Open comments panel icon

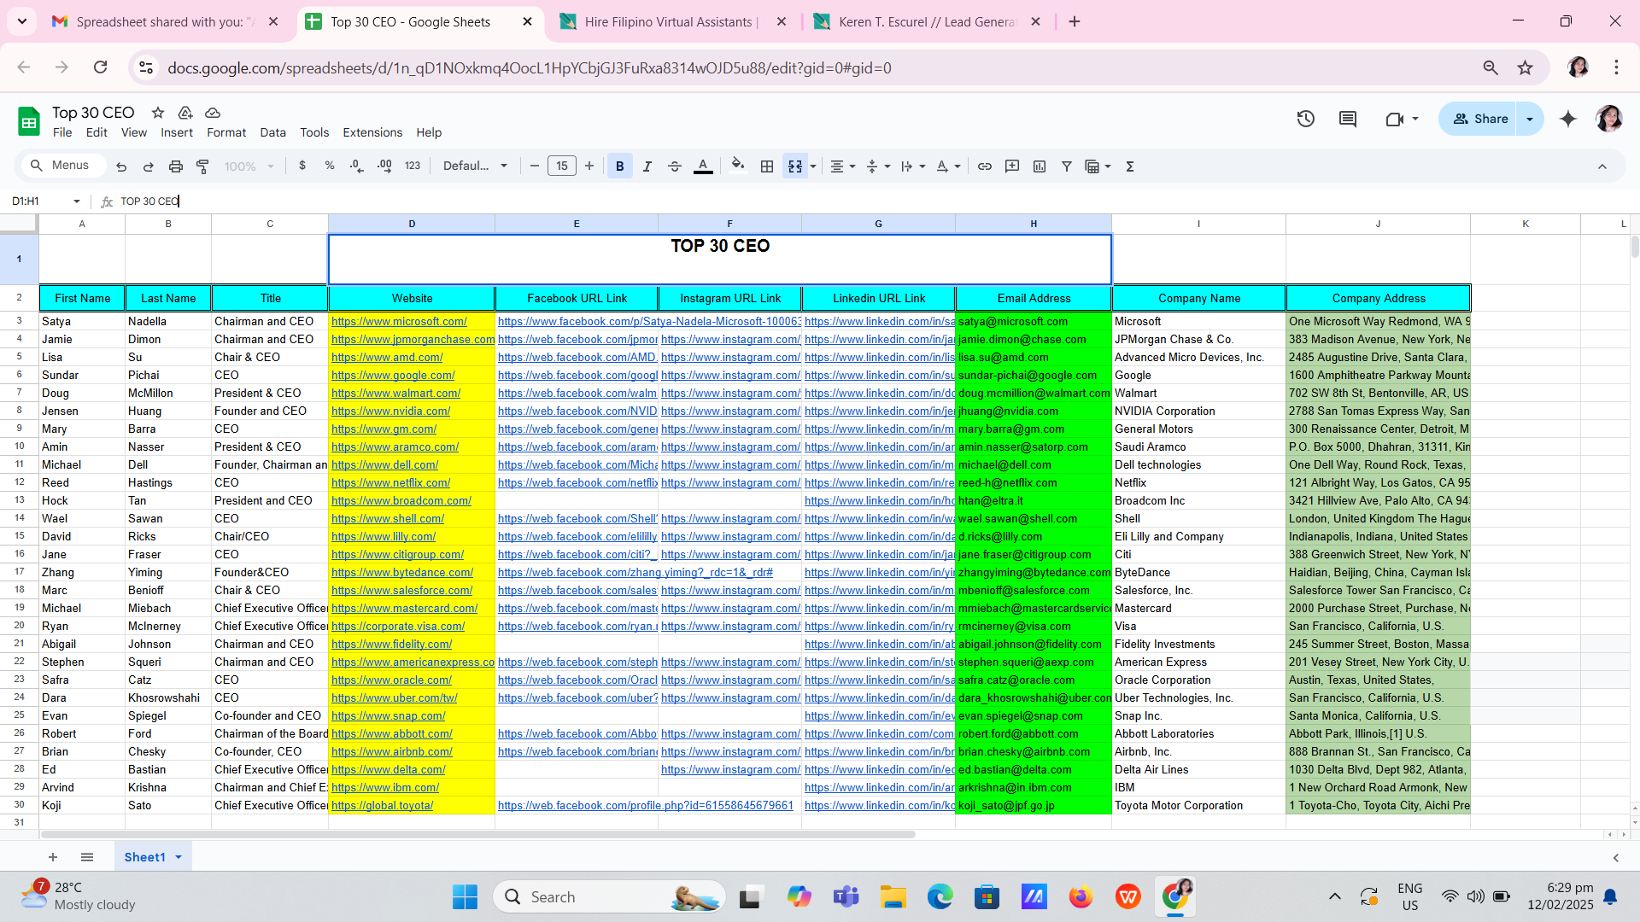tap(1348, 119)
